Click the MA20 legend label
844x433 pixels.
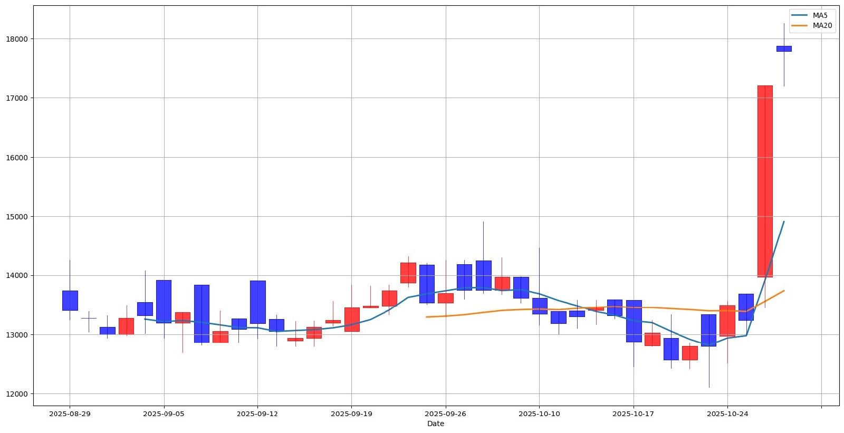click(822, 25)
